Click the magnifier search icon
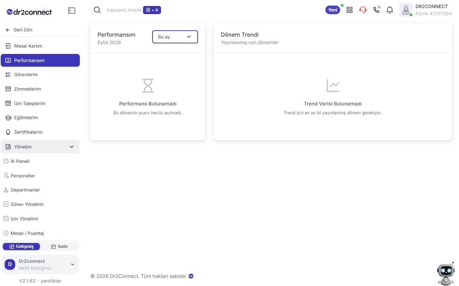This screenshot has width=459, height=286. click(x=97, y=10)
